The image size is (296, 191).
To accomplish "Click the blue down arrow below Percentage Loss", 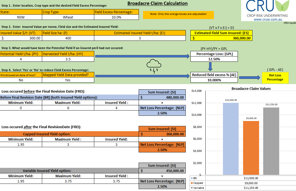I will [210, 66].
